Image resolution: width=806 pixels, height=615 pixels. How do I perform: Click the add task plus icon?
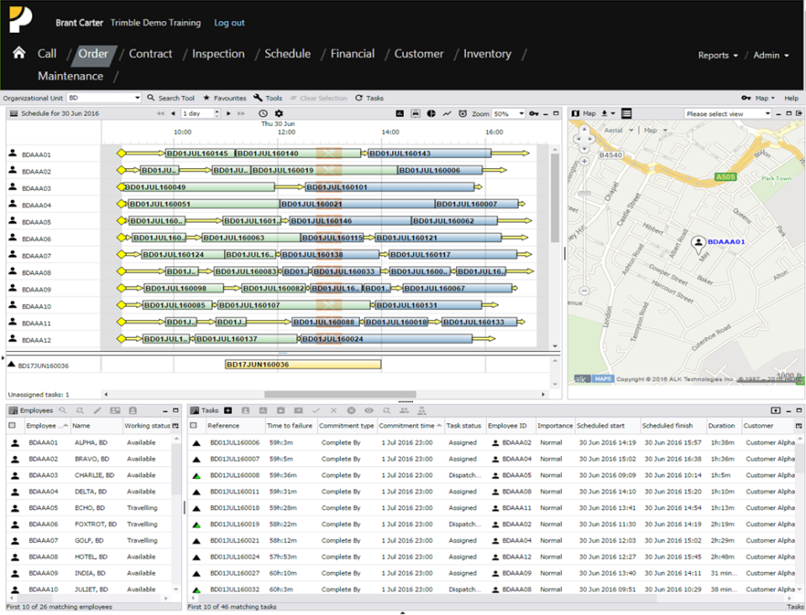coord(228,411)
